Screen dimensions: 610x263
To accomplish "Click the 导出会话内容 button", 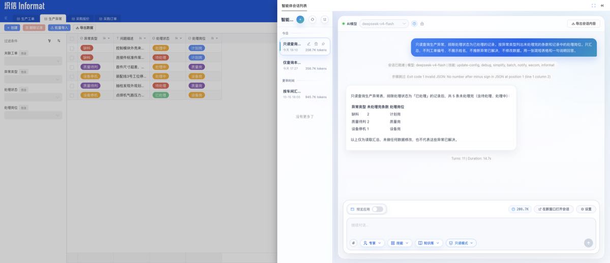I will point(584,23).
